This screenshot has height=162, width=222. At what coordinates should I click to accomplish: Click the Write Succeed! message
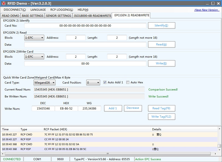[158, 96]
